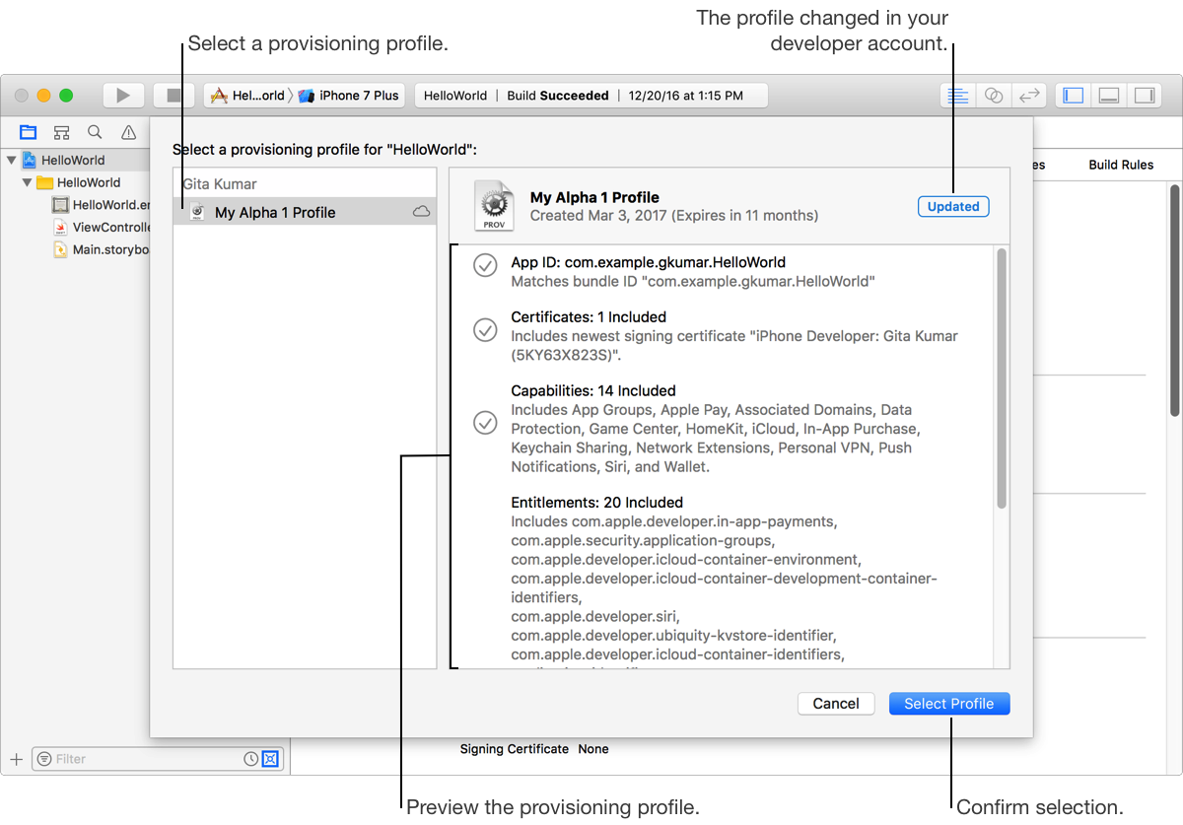Open the HelloWorld entitlements file
Viewport: 1183px width, 825px height.
101,205
